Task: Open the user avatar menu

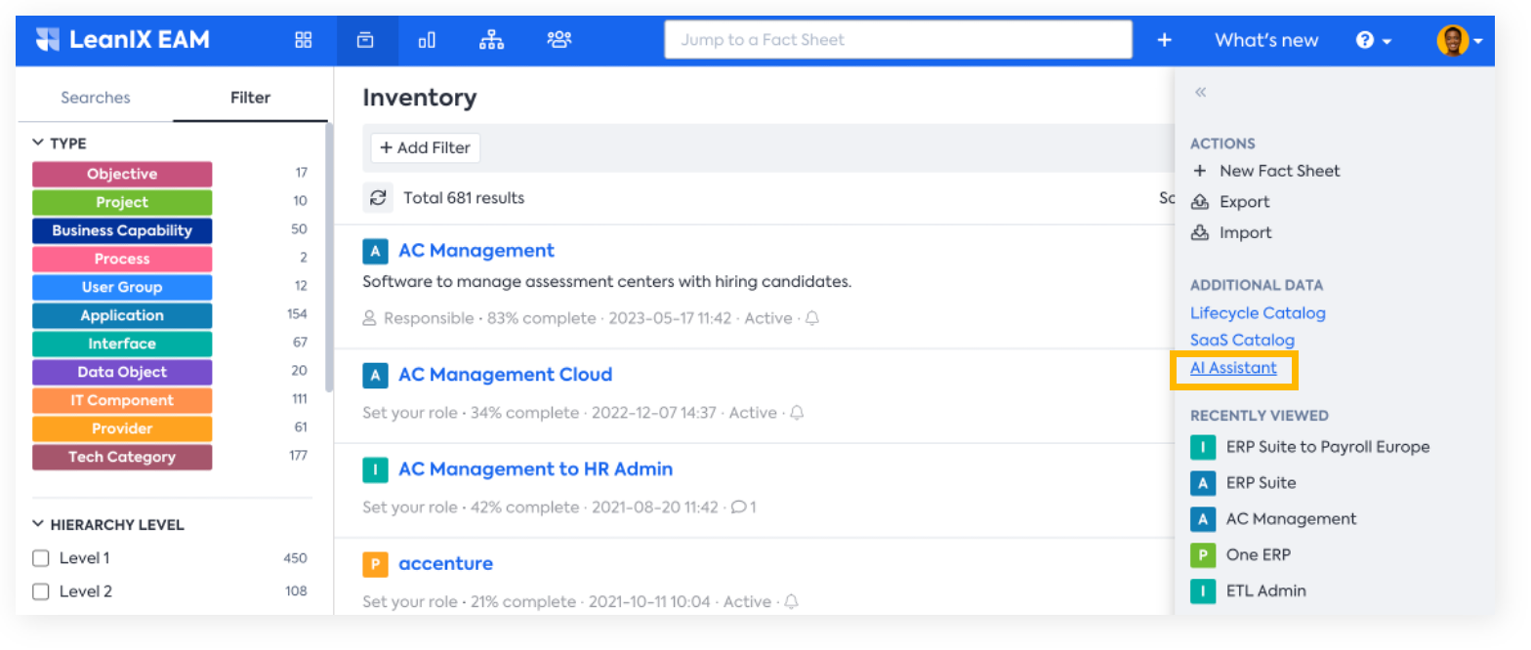Action: 1460,40
